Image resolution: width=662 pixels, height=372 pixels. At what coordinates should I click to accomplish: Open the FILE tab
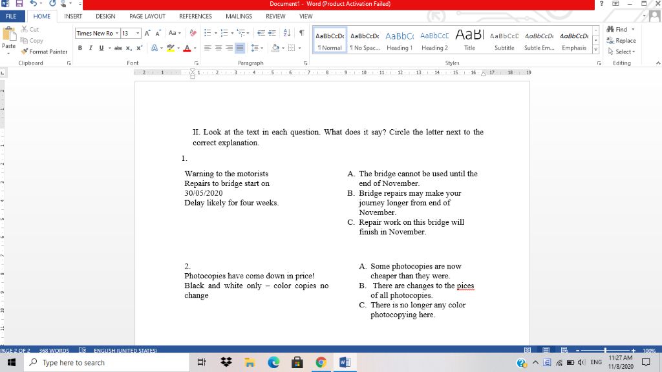(11, 16)
